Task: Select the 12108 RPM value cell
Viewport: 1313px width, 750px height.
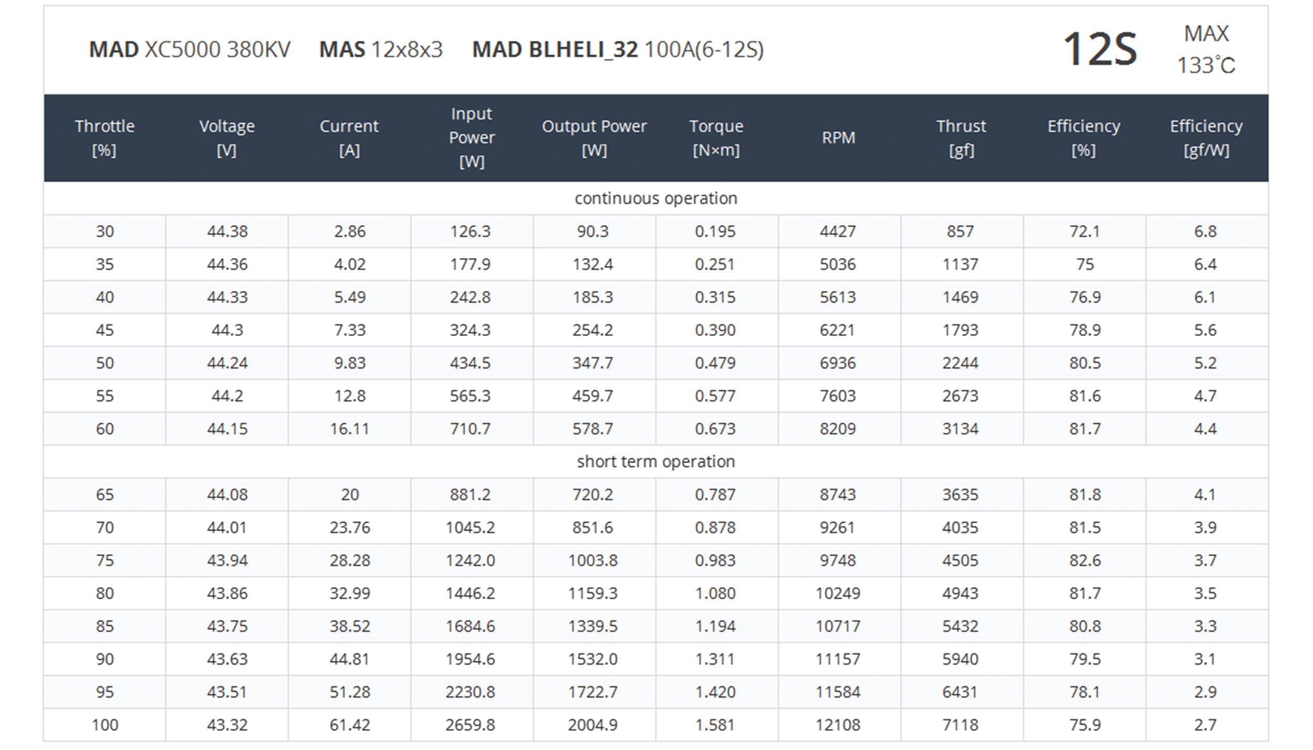Action: tap(838, 725)
